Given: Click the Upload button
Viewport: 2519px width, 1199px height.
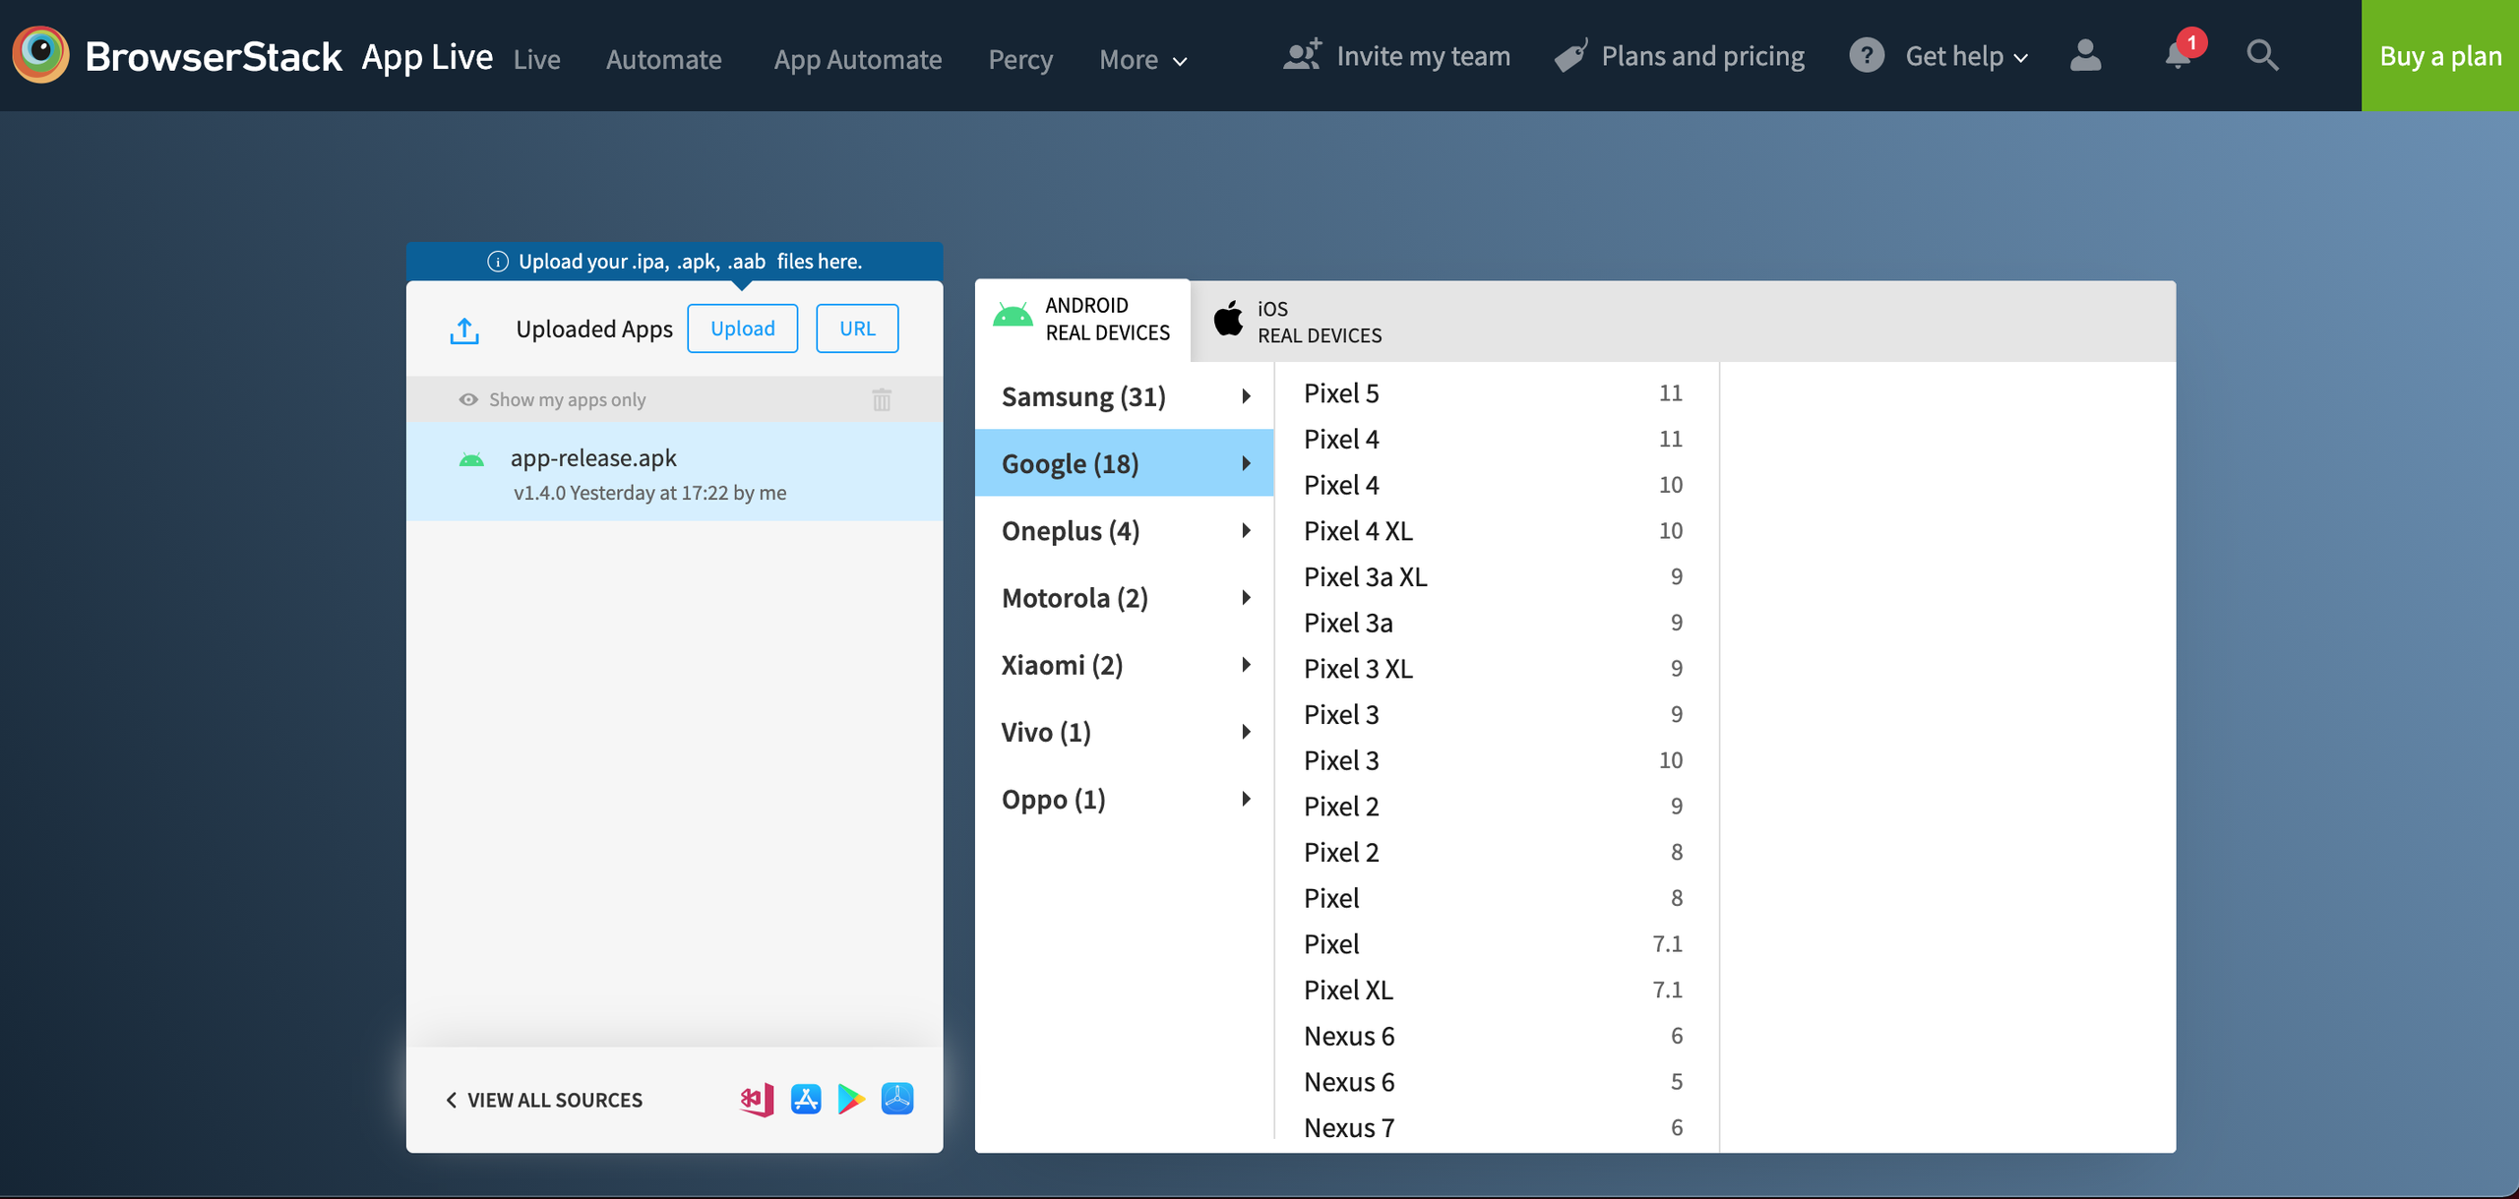Looking at the screenshot, I should pyautogui.click(x=743, y=329).
